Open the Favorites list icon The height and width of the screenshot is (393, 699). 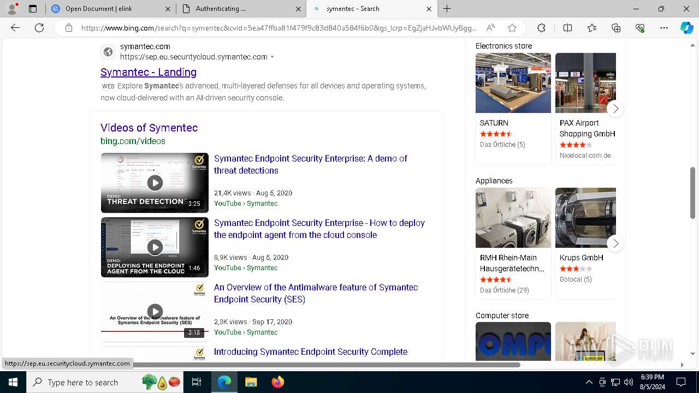592,28
